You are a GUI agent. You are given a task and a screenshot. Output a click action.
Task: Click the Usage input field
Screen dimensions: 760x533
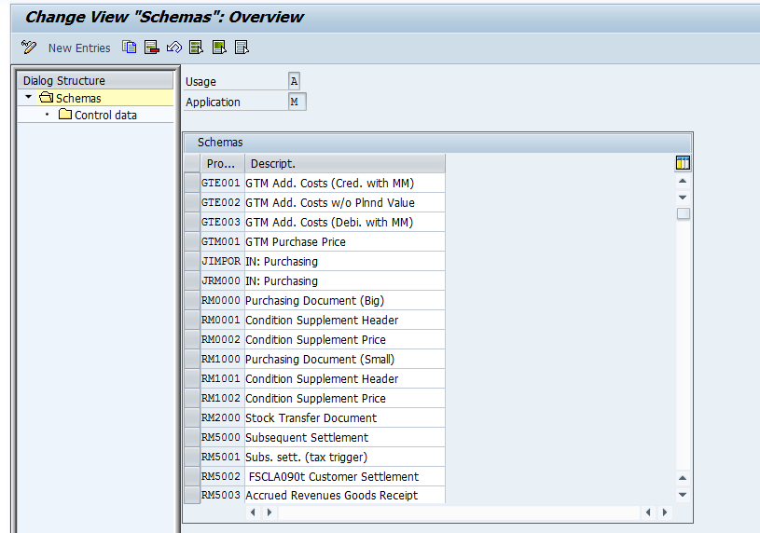(x=294, y=81)
